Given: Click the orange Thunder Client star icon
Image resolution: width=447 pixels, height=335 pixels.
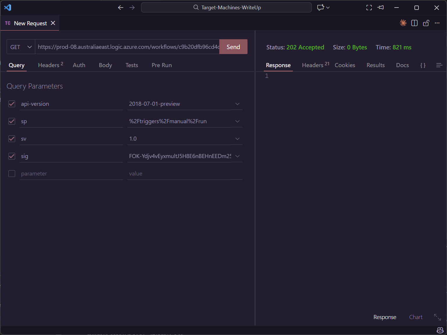Looking at the screenshot, I should [403, 23].
